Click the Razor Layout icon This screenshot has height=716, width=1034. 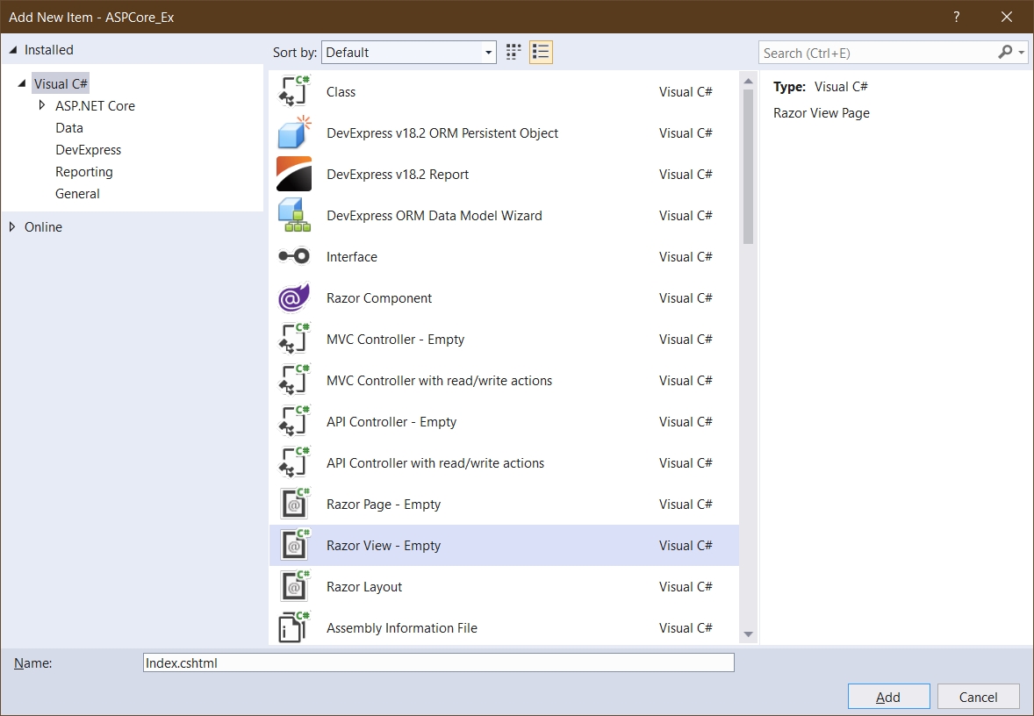pos(294,587)
